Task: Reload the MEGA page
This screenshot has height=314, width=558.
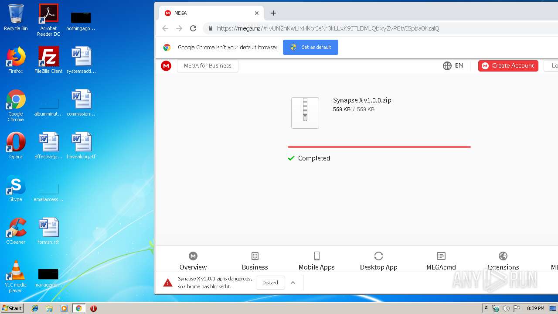Action: 193,28
